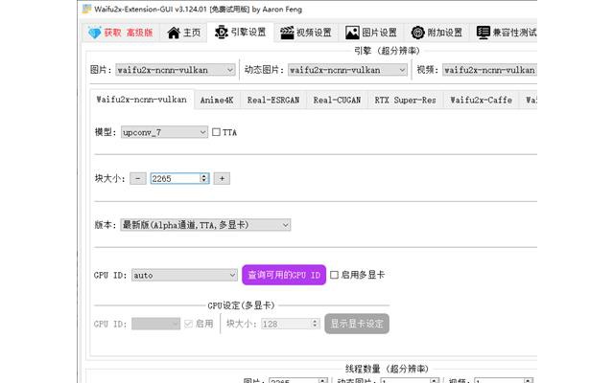The width and height of the screenshot is (614, 383).
Task: Open the GPU ID auto dropdown
Action: [x=184, y=275]
